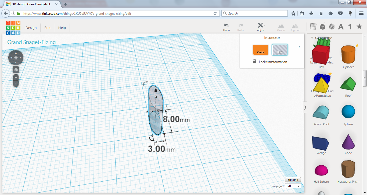Open the Edit menu
The height and width of the screenshot is (195, 367).
(x=48, y=28)
